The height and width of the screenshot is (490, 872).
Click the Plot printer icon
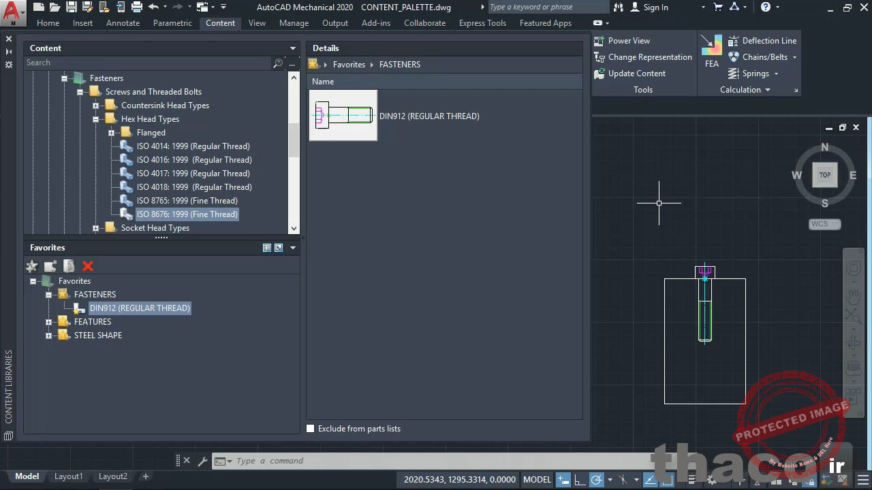(136, 7)
